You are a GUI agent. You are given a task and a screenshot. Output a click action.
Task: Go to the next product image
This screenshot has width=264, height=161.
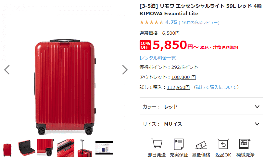pyautogui.click(x=125, y=70)
